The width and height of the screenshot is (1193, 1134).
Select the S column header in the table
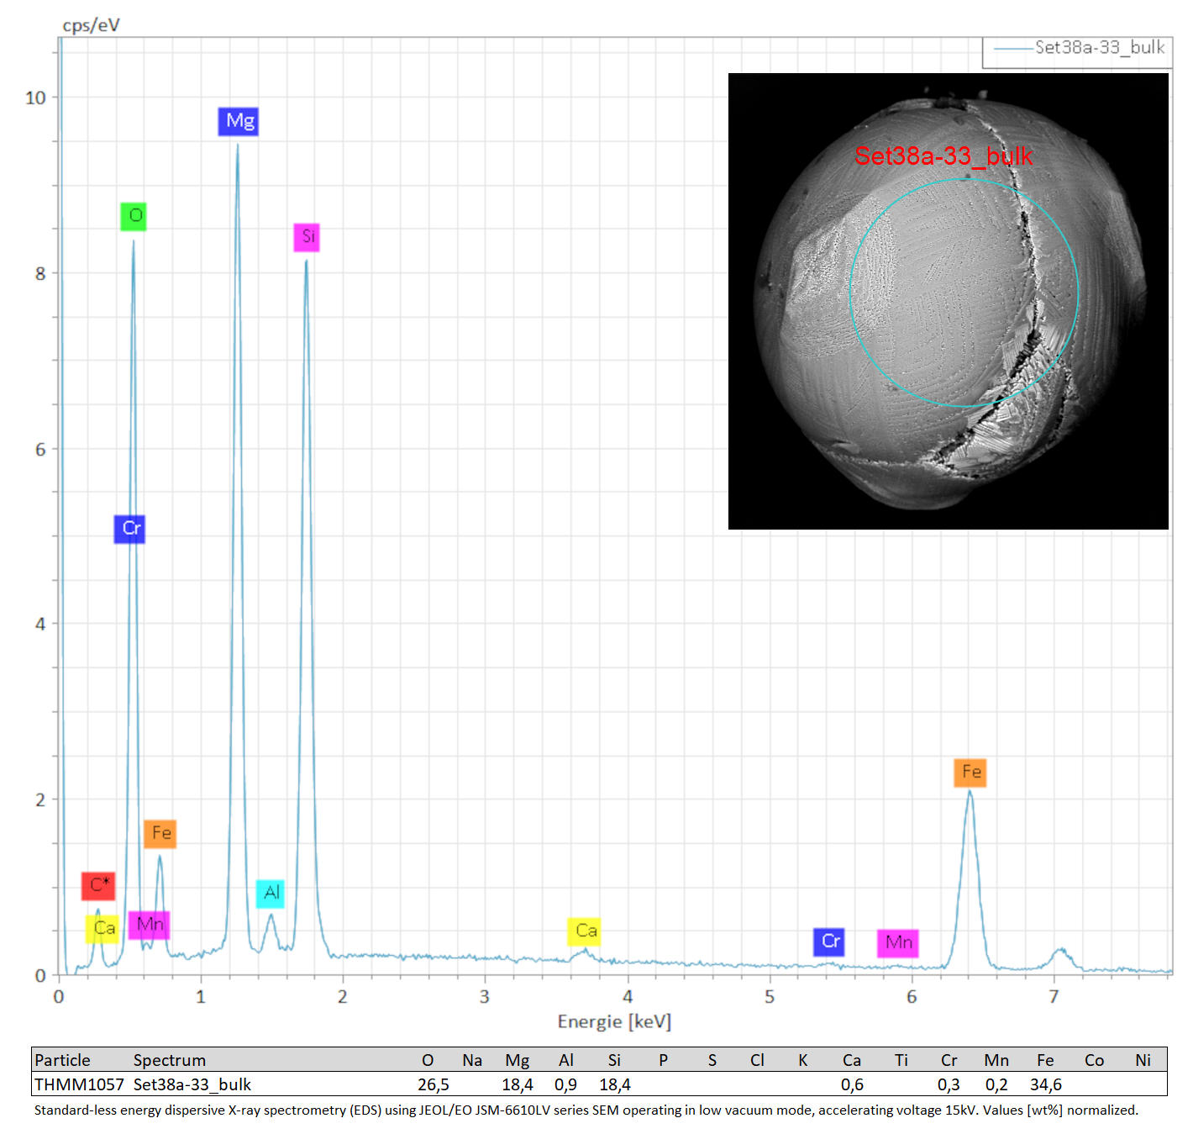click(712, 1060)
